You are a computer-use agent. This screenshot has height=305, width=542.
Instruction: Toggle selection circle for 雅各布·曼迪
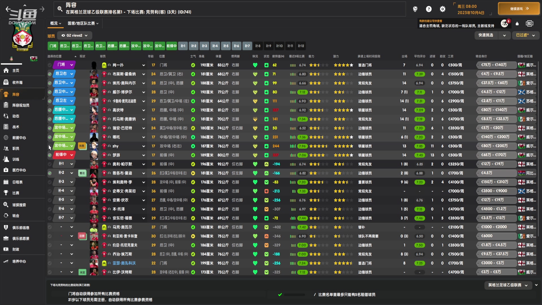click(50, 173)
